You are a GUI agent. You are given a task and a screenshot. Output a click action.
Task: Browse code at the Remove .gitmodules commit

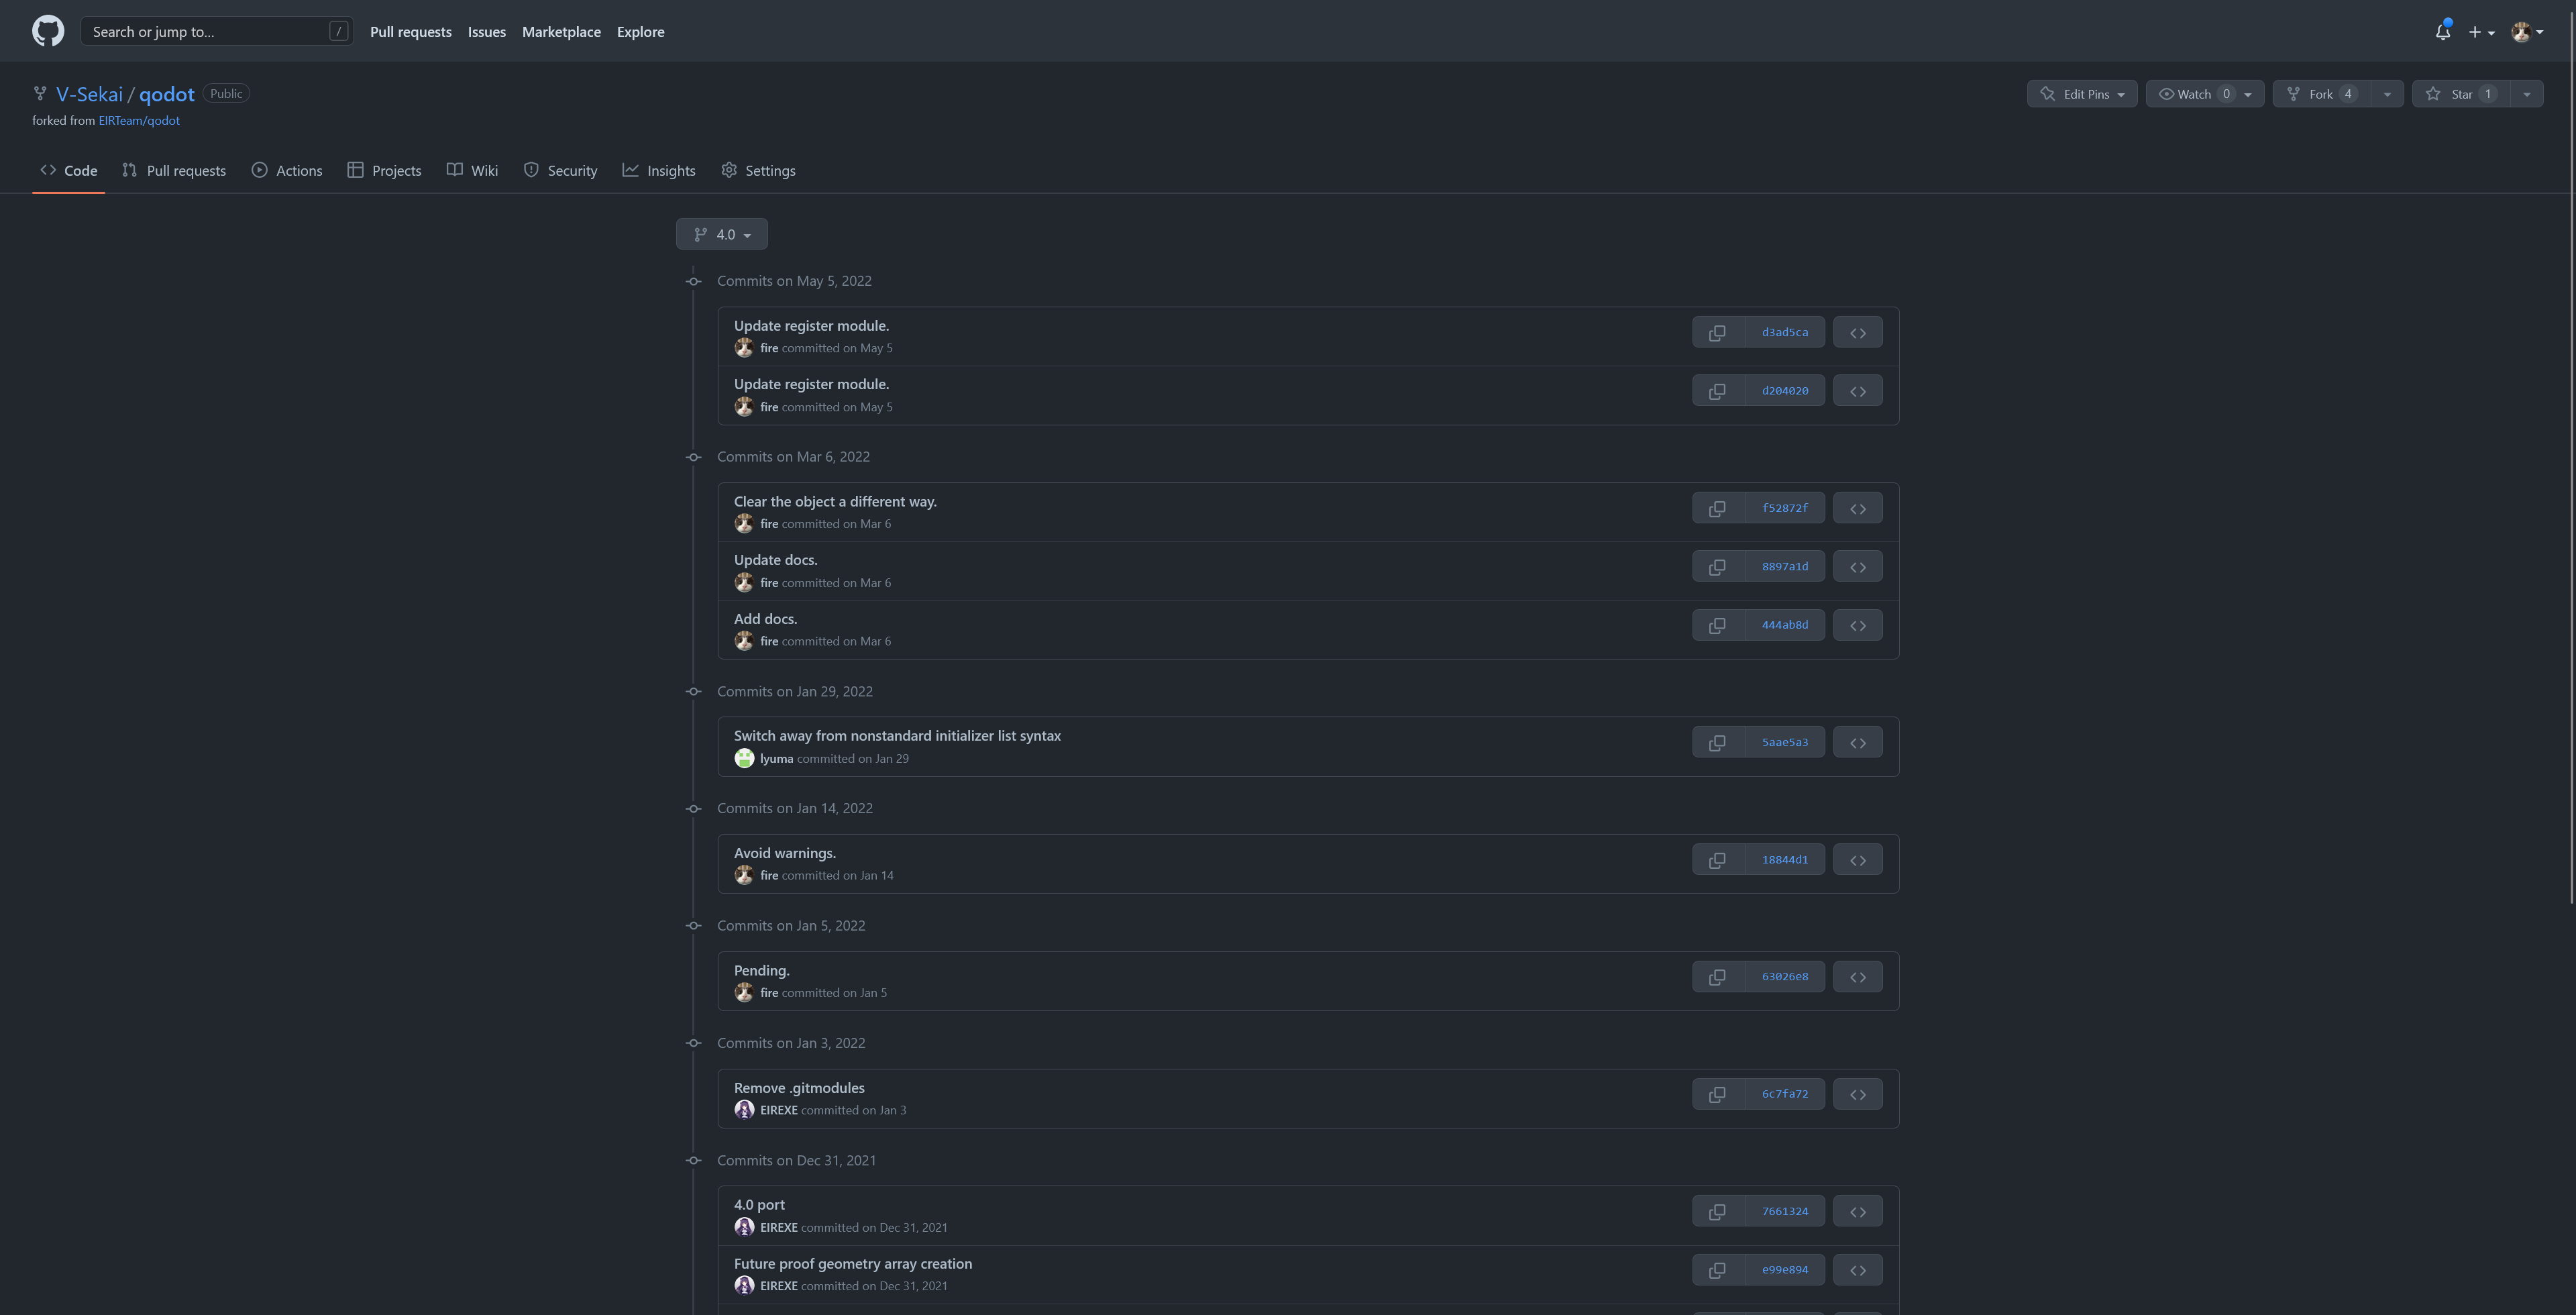[1857, 1093]
